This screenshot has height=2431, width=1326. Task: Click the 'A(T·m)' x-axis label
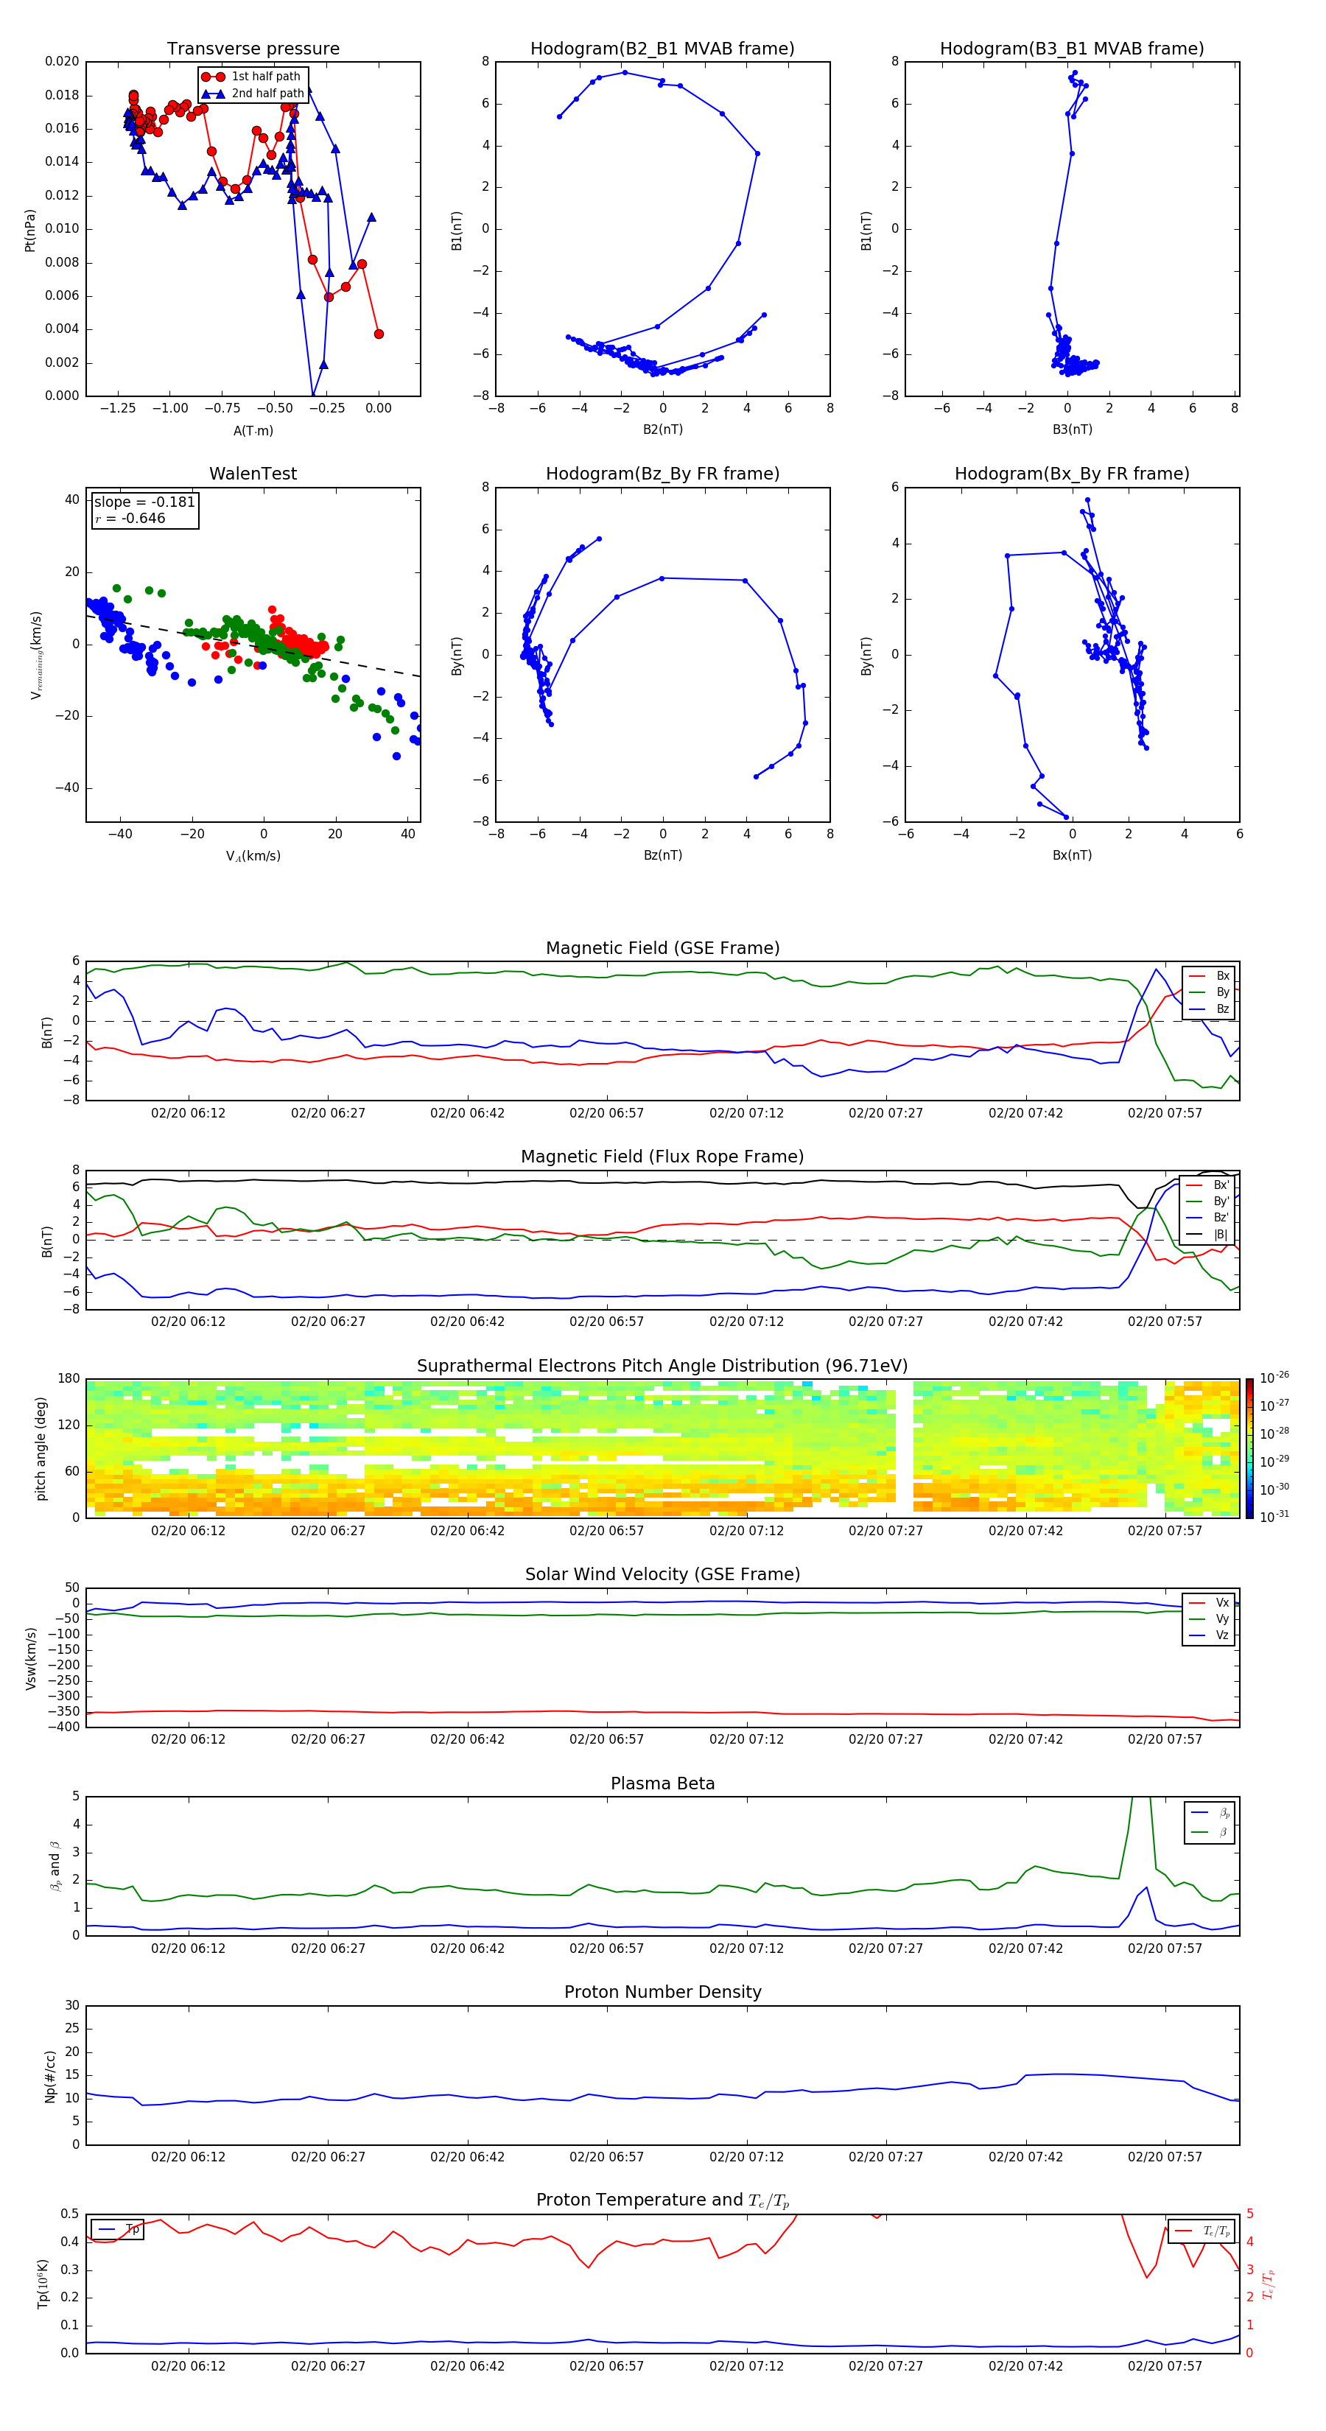pyautogui.click(x=253, y=430)
